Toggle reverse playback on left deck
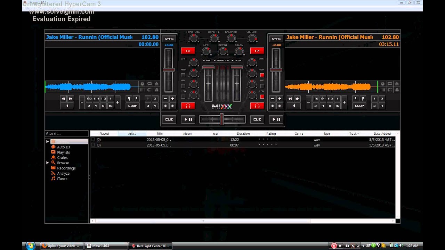The image size is (445, 250). (x=67, y=106)
